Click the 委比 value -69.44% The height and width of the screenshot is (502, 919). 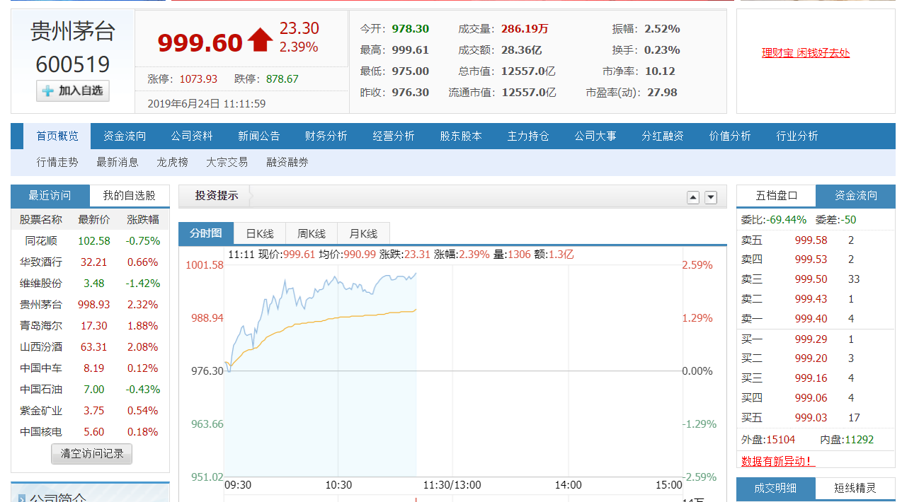[x=786, y=220]
